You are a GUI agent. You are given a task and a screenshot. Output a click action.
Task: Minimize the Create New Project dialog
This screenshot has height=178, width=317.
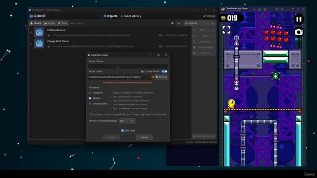point(151,55)
